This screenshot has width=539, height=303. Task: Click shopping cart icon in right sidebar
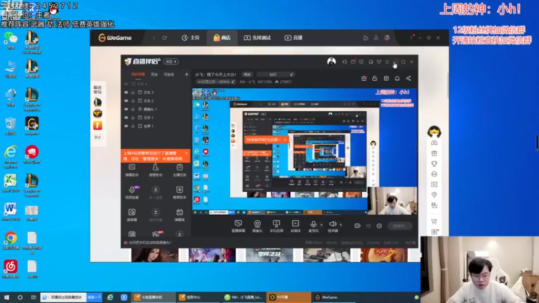(x=434, y=222)
